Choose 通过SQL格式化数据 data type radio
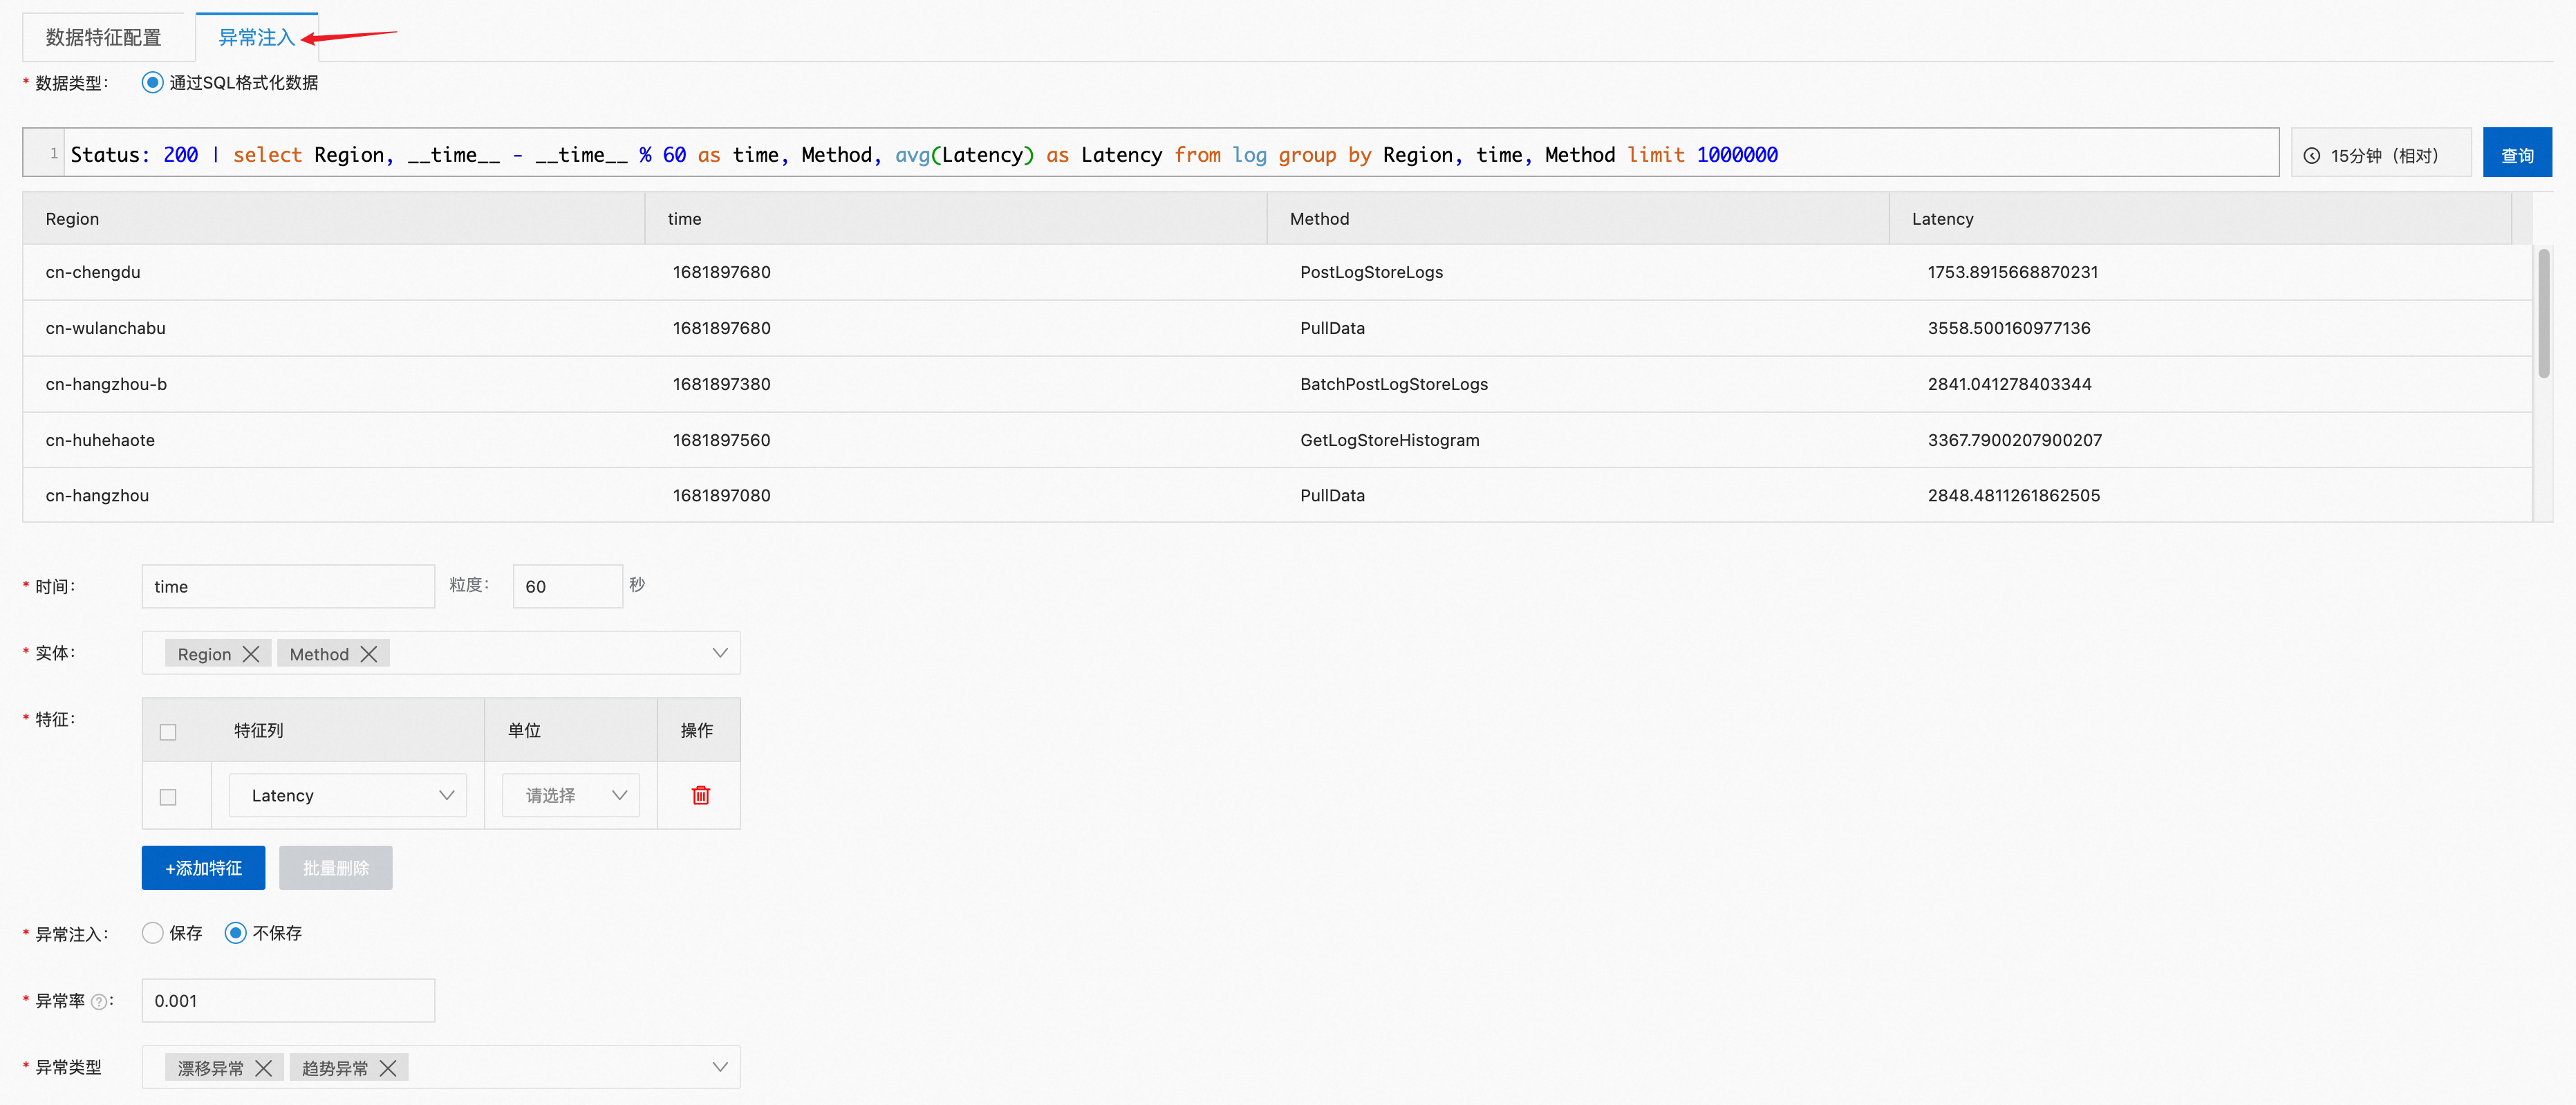This screenshot has height=1105, width=2576. (152, 82)
